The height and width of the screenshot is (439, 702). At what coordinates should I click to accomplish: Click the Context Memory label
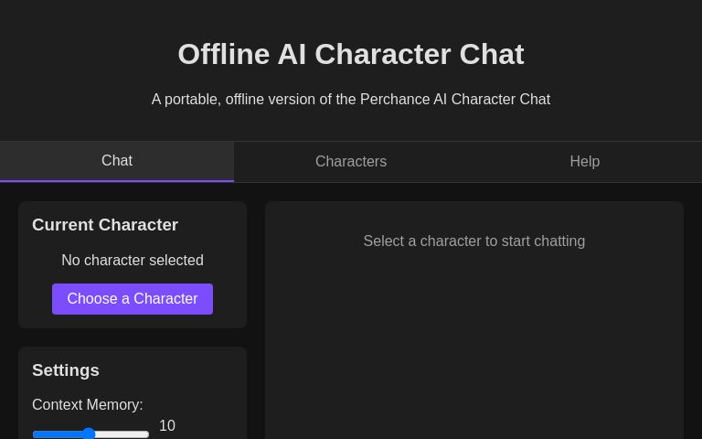point(87,404)
